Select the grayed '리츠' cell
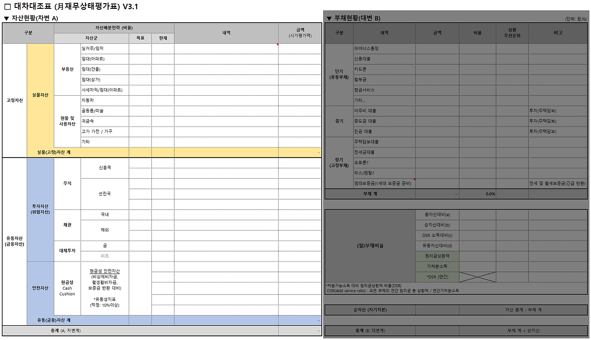 click(x=105, y=256)
